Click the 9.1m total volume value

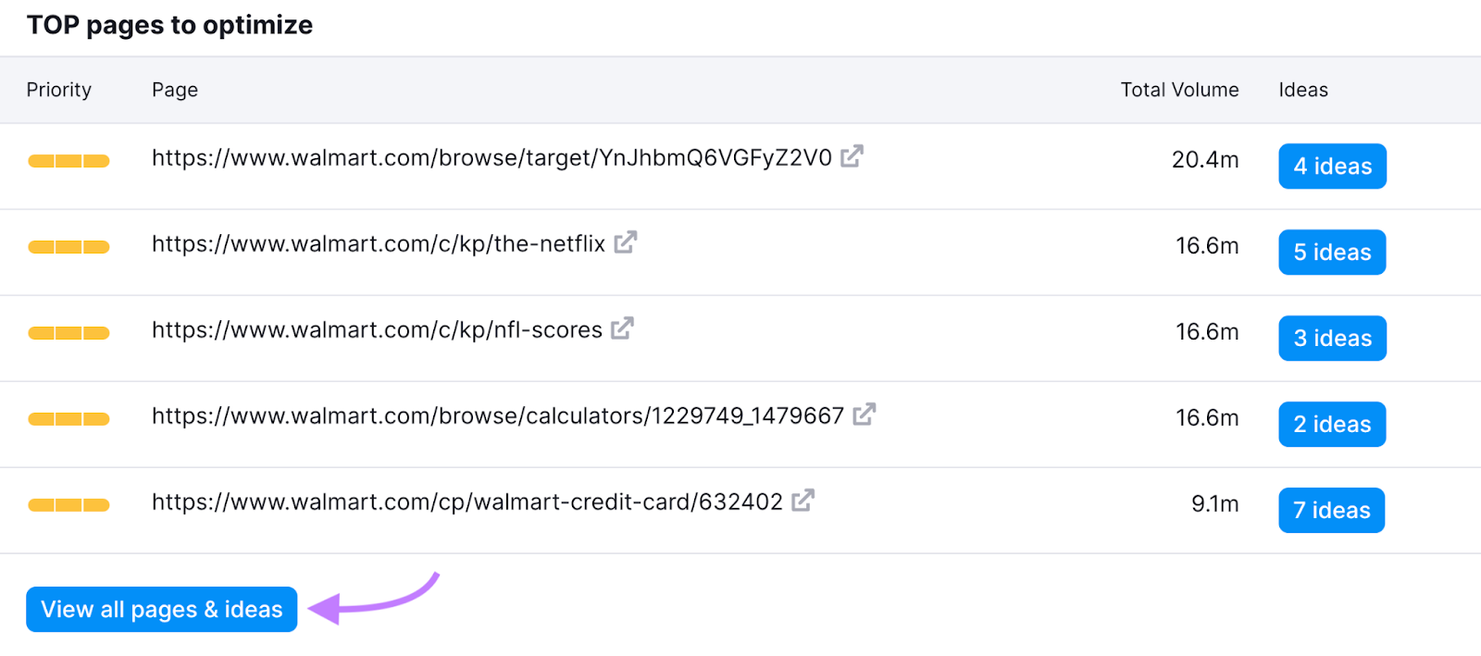pos(1214,504)
